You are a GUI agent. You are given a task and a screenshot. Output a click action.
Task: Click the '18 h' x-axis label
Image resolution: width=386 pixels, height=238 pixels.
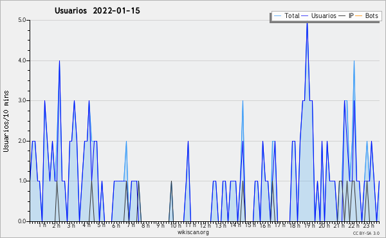click(x=295, y=226)
